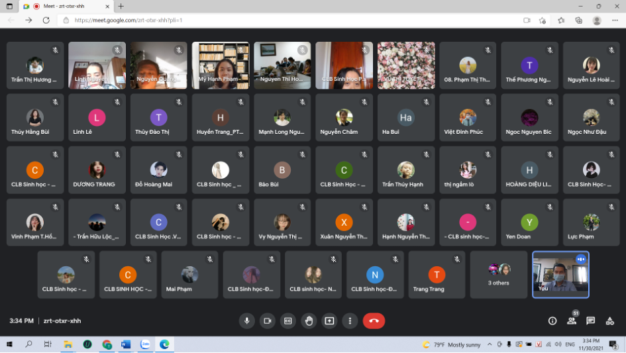Turn the camera on or off
This screenshot has width=626, height=353.
[268, 321]
